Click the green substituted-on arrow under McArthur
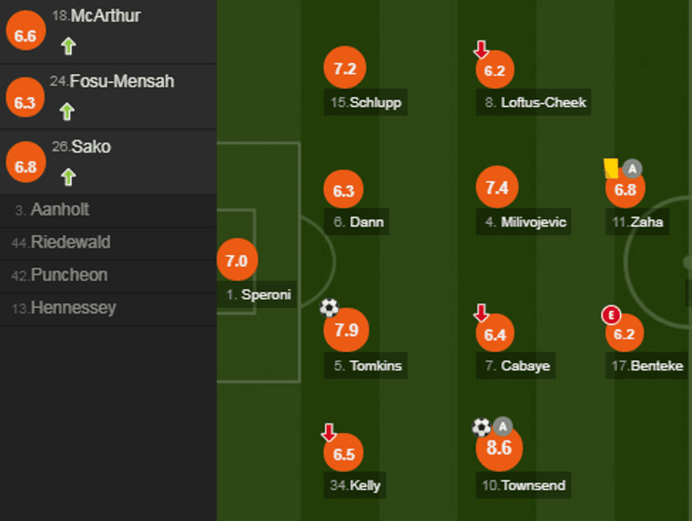 68,47
